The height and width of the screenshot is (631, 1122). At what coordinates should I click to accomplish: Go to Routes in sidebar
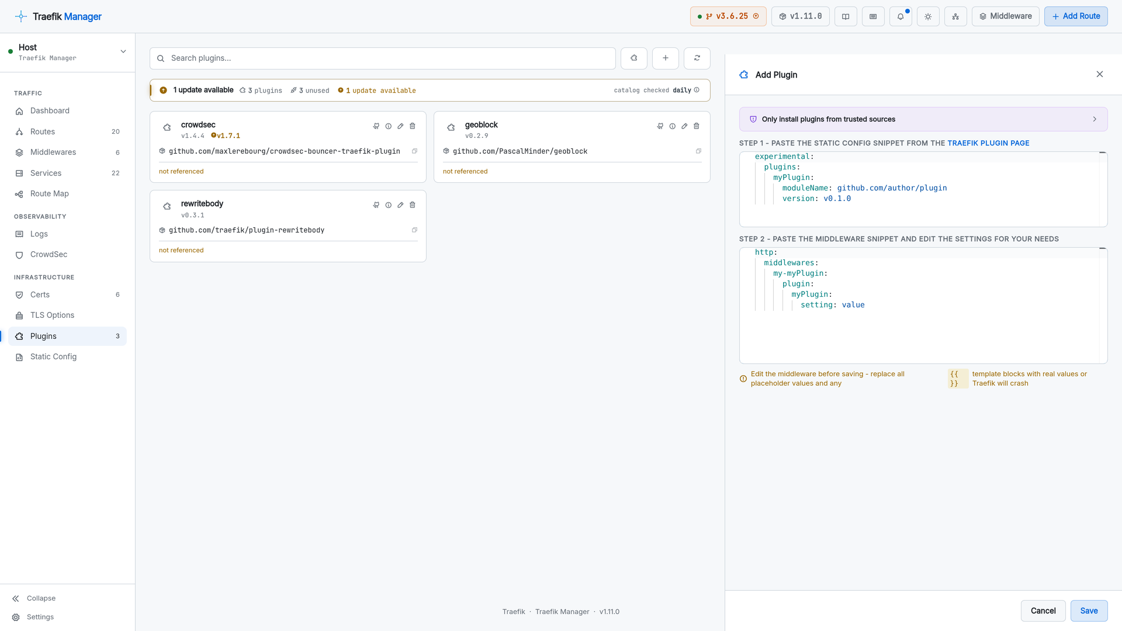(67, 132)
